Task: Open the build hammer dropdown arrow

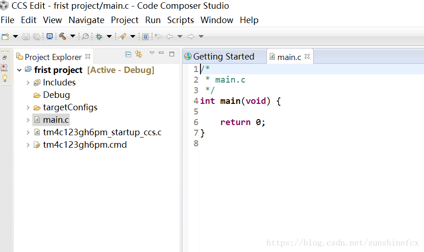Action: [x=73, y=36]
